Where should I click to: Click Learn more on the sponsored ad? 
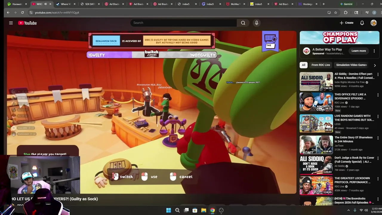(358, 51)
